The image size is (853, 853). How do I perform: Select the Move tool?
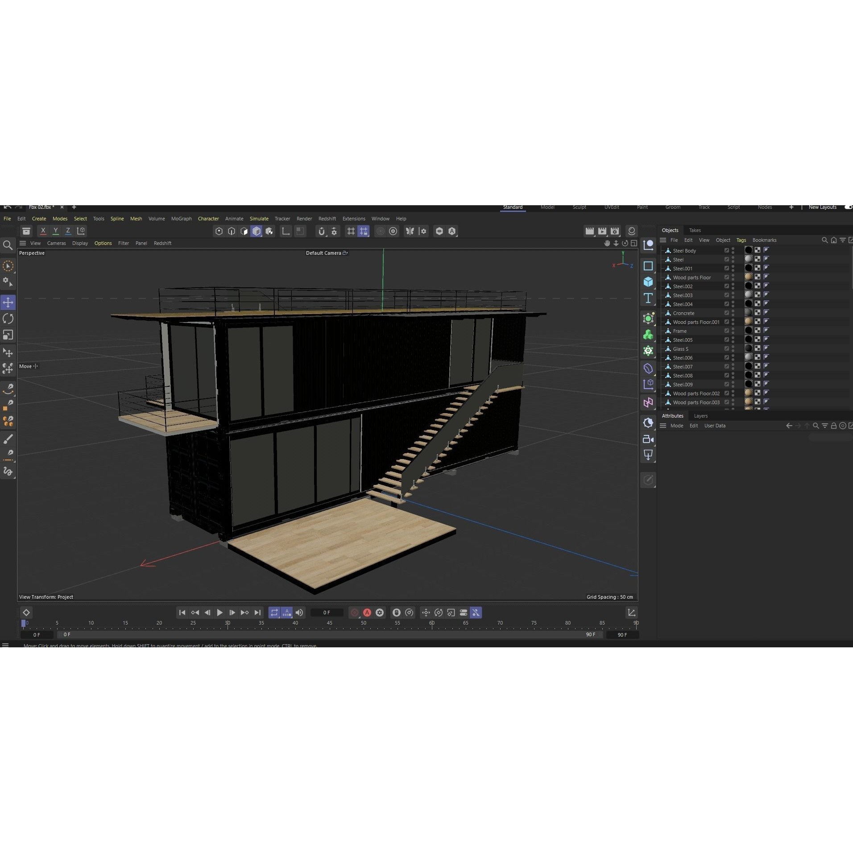click(8, 302)
